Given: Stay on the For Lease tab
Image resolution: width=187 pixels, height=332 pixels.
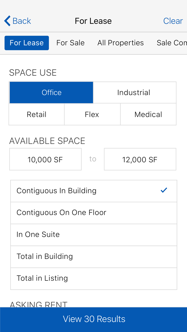Looking at the screenshot, I should pyautogui.click(x=26, y=42).
